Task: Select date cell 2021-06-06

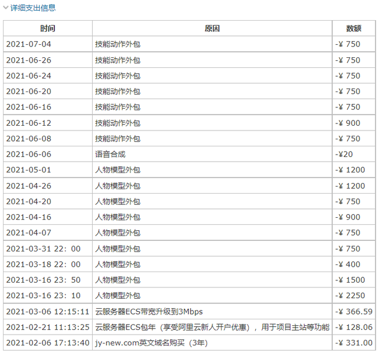Action: click(48, 154)
